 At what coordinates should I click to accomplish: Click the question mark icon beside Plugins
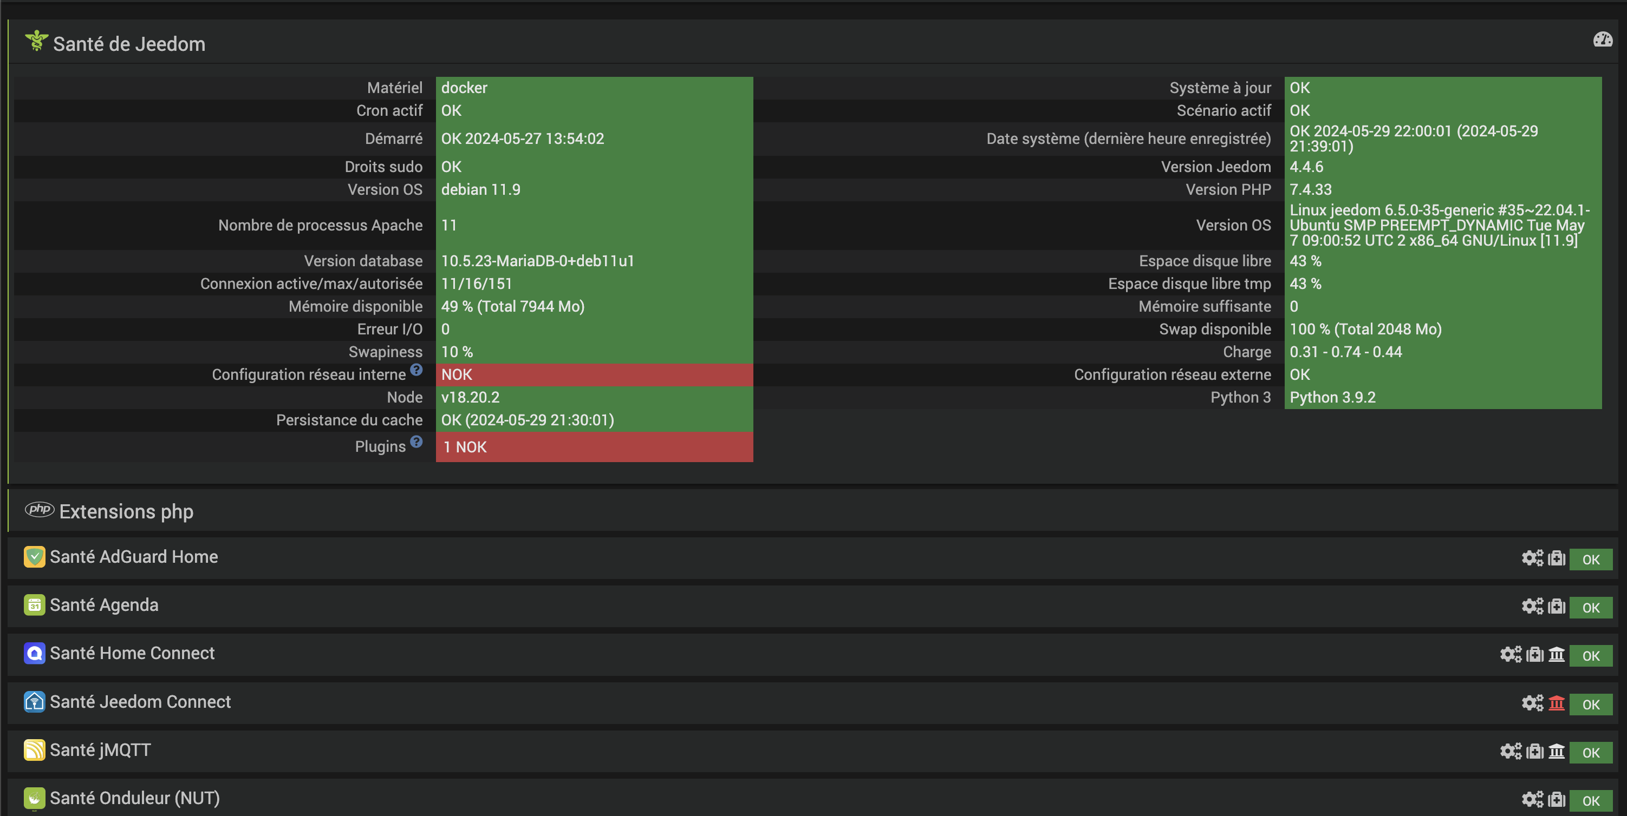coord(416,442)
